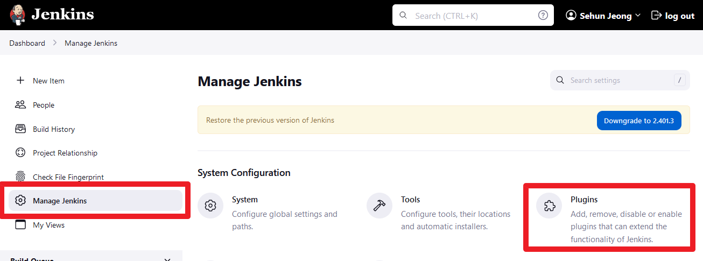
Task: Open the People page
Action: point(44,105)
